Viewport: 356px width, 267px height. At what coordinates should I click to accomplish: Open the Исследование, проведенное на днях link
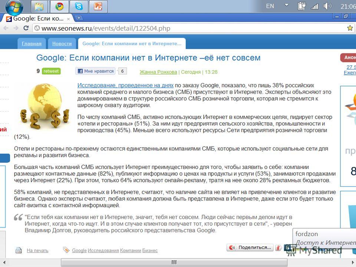pyautogui.click(x=125, y=85)
